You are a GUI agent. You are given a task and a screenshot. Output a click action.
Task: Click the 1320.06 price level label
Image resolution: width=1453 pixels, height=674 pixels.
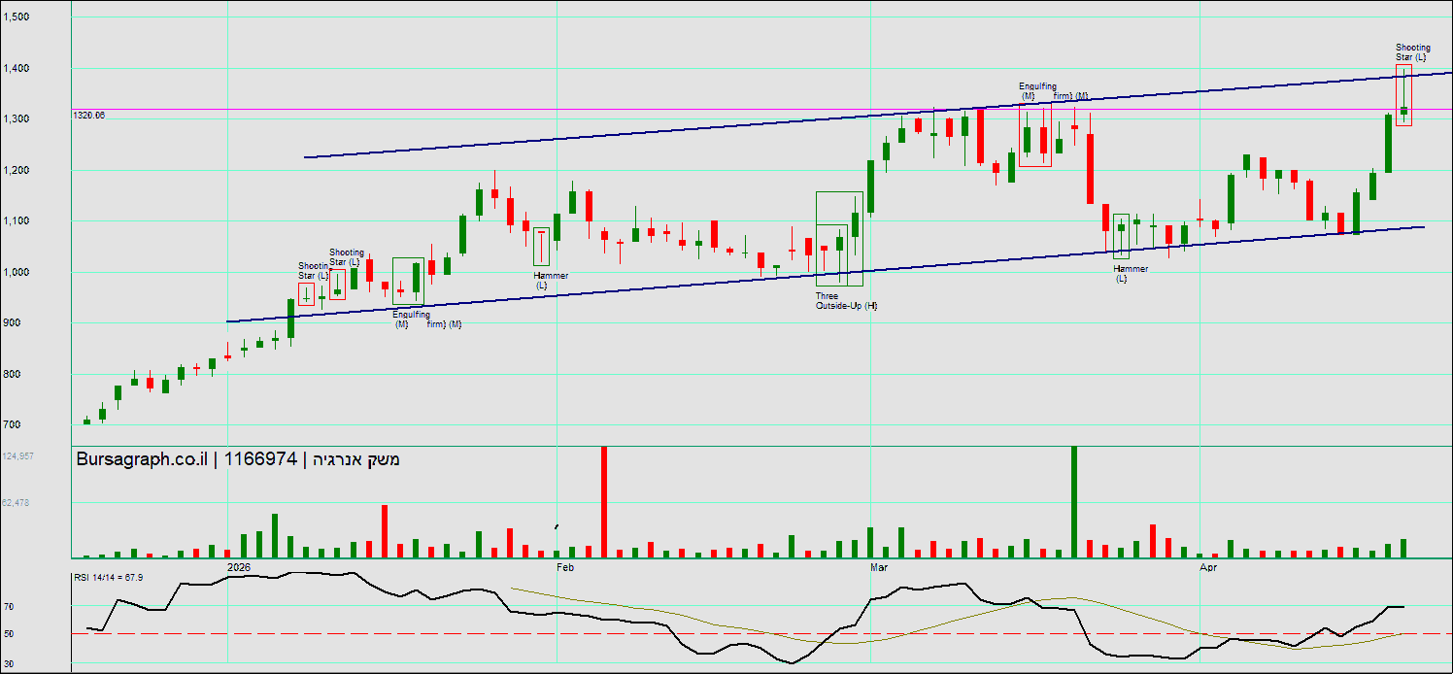tap(88, 116)
